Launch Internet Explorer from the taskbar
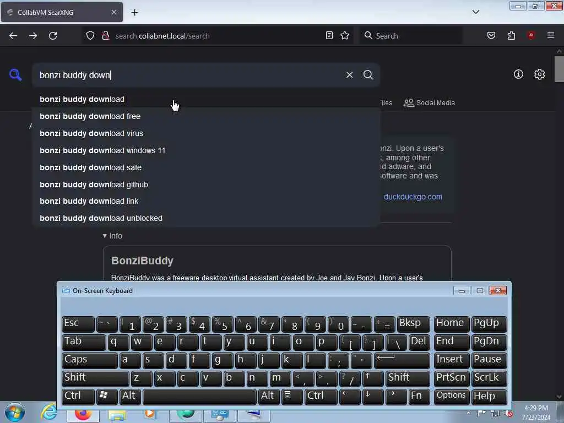The width and height of the screenshot is (564, 423). 48,412
